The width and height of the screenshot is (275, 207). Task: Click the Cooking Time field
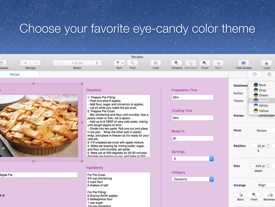tap(192, 118)
